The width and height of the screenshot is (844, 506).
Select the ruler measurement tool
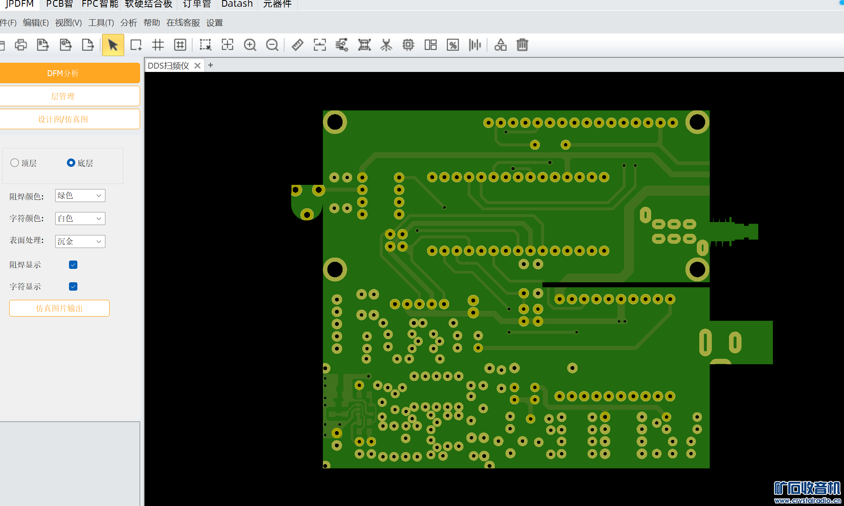[297, 45]
